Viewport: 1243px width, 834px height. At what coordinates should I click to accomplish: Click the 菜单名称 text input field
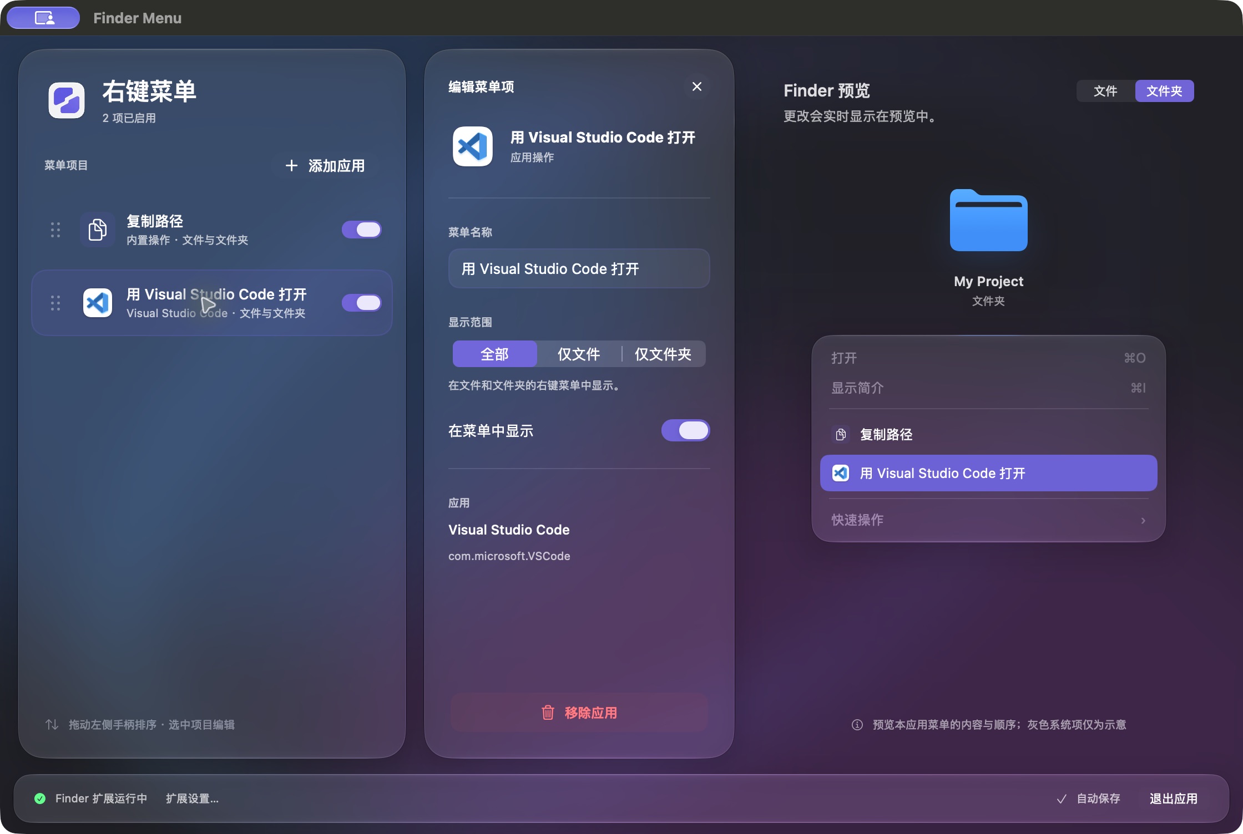[x=579, y=268]
